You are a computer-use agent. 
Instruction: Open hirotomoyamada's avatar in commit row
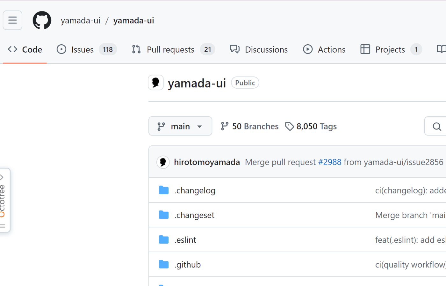tap(163, 162)
